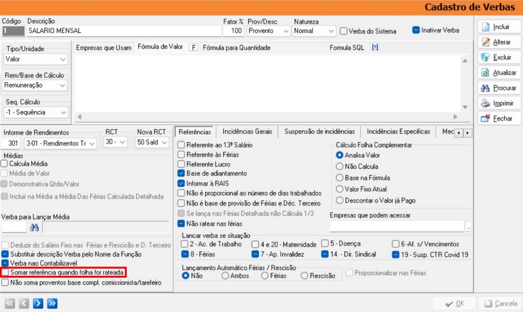Check Referente ao 13º Salário
The image size is (523, 312).
point(181,145)
